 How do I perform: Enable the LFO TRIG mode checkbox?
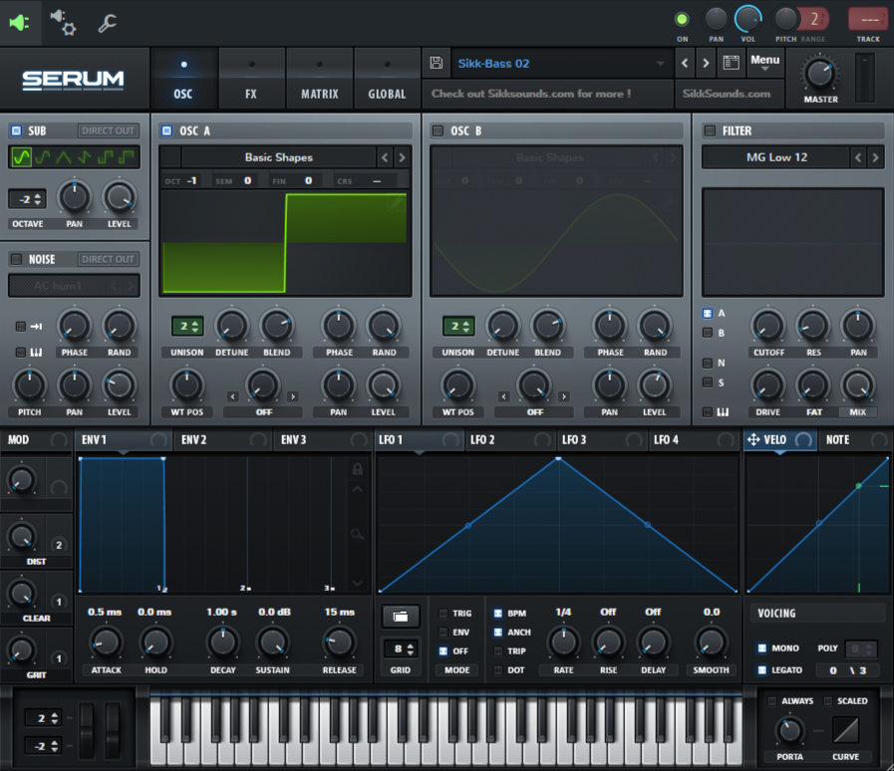[x=443, y=614]
